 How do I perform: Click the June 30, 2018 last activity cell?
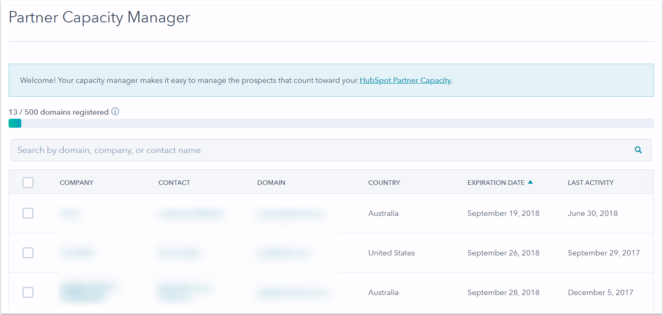coord(592,213)
